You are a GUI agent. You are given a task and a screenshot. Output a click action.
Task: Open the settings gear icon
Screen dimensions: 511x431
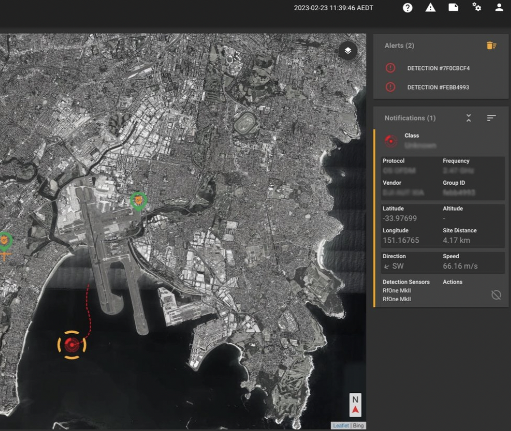[x=477, y=8]
